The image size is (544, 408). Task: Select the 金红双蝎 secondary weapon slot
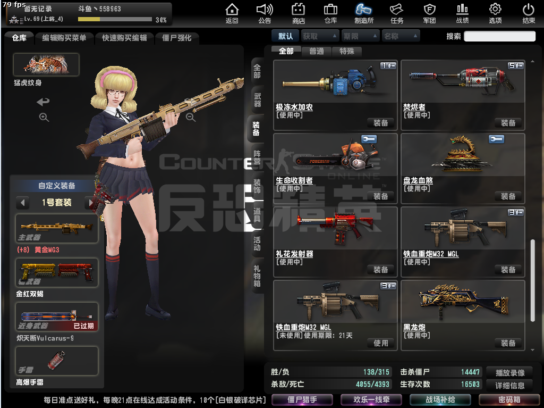(56, 272)
